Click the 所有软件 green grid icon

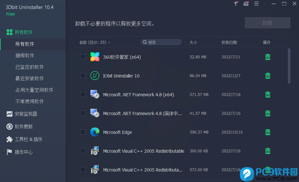coord(9,32)
